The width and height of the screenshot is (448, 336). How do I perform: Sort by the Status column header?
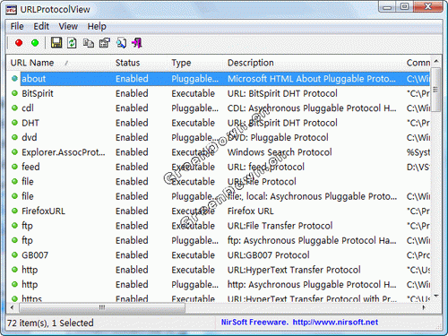139,63
